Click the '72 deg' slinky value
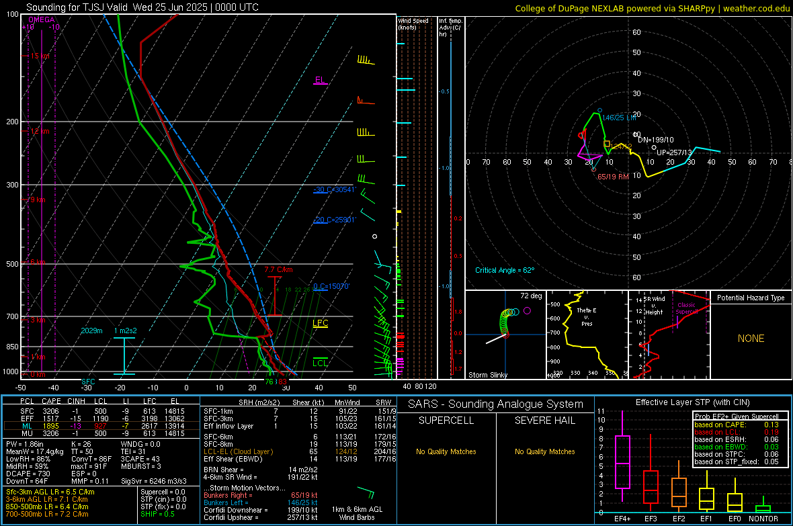The image size is (793, 526). pyautogui.click(x=531, y=296)
